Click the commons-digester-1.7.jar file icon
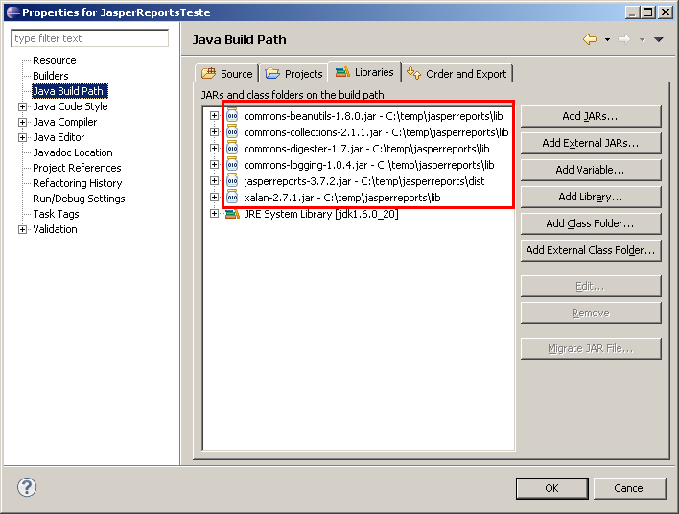Image resolution: width=679 pixels, height=514 pixels. [x=232, y=149]
